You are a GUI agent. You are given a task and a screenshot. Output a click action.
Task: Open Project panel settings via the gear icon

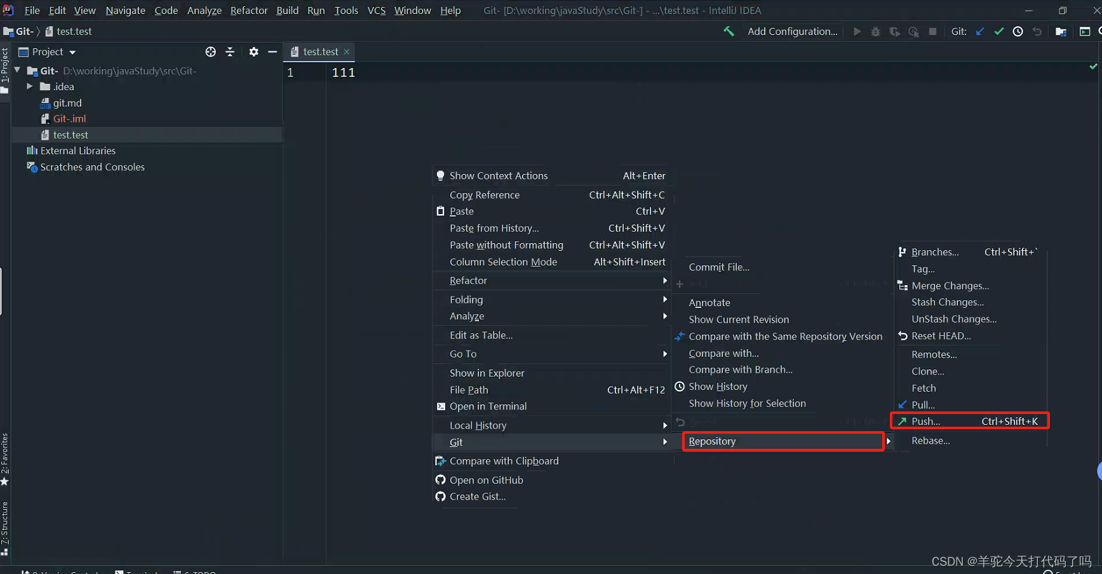[x=253, y=51]
